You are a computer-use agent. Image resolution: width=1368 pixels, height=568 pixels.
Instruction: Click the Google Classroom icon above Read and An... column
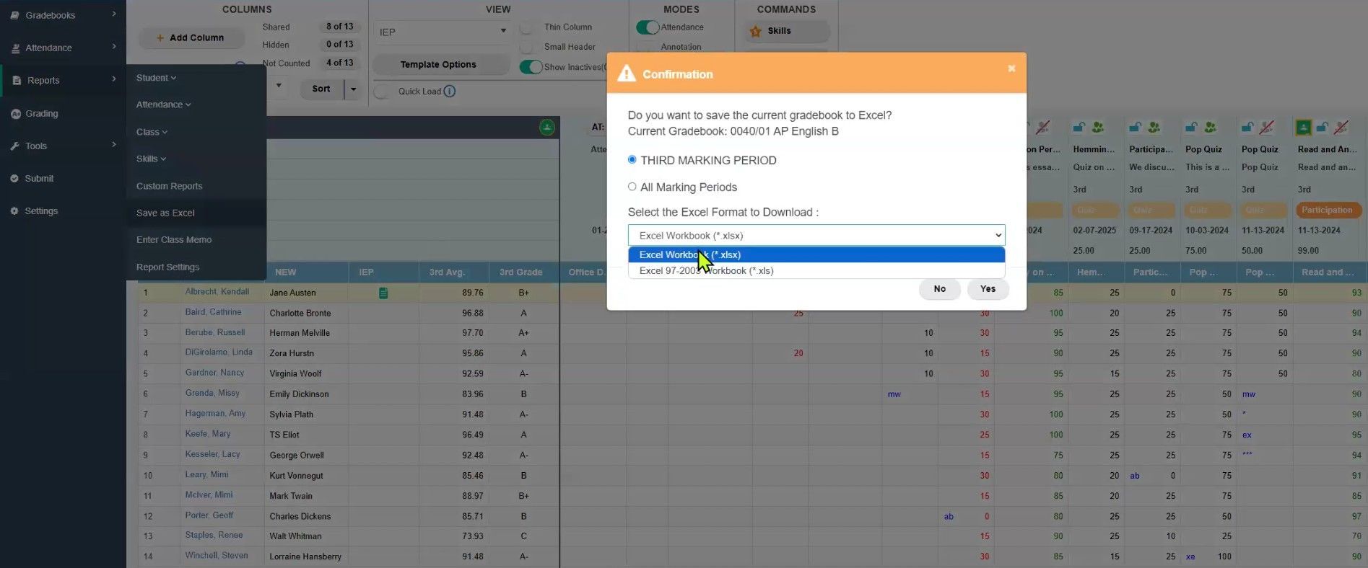click(x=1304, y=128)
